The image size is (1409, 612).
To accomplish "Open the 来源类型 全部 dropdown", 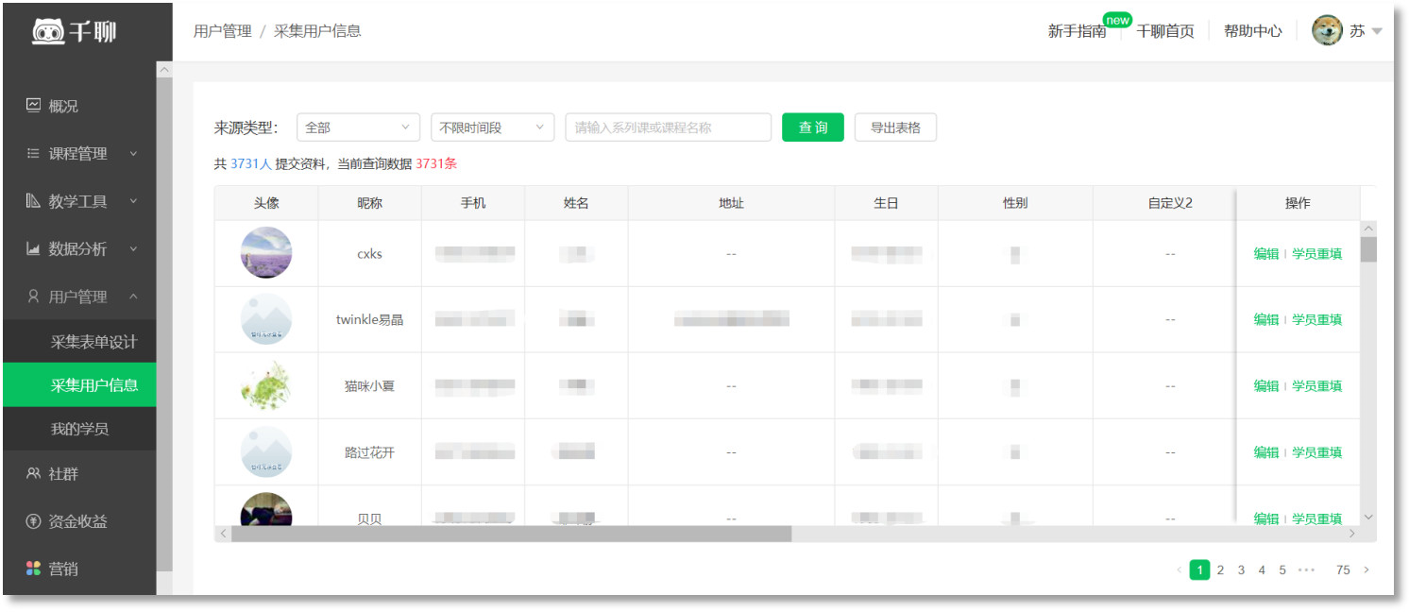I will tap(358, 127).
